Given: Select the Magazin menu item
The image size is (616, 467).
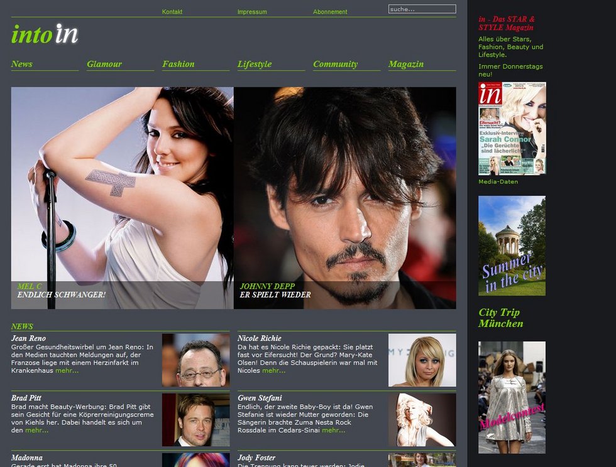Looking at the screenshot, I should (406, 64).
